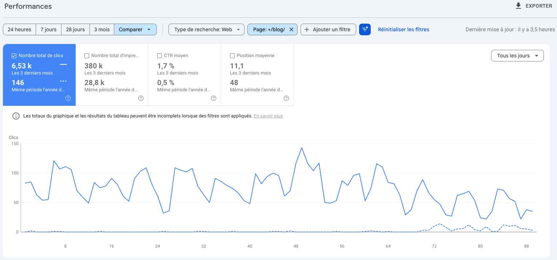This screenshot has height=260, width=557.
Task: Click y-axis label 100
Action: click(15, 173)
